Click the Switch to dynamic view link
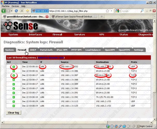The image size is (157, 129). coord(51,58)
